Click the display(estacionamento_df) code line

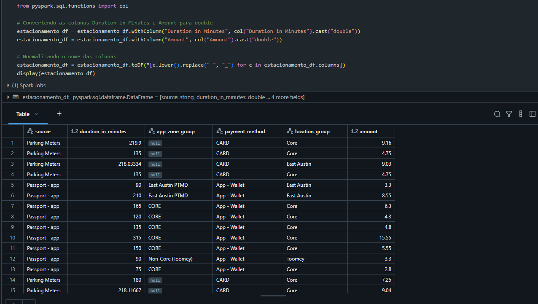56,73
